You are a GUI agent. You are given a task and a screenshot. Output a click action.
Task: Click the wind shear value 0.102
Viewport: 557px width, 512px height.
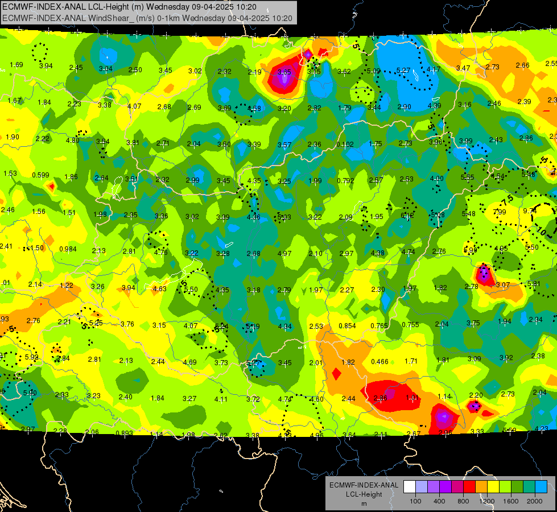point(345,144)
